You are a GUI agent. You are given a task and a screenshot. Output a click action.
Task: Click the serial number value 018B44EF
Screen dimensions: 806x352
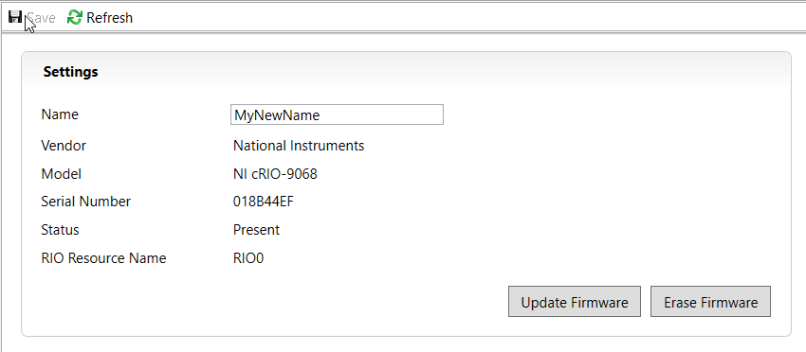coord(264,202)
